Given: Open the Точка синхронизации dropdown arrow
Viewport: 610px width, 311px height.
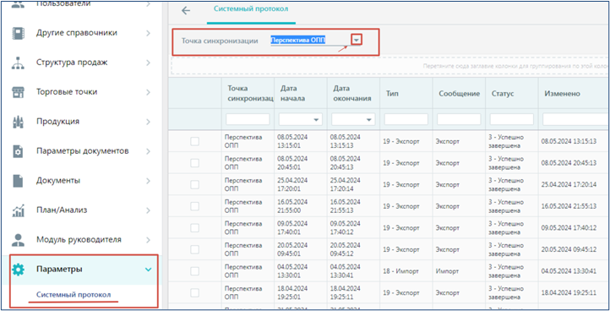Looking at the screenshot, I should click(357, 40).
